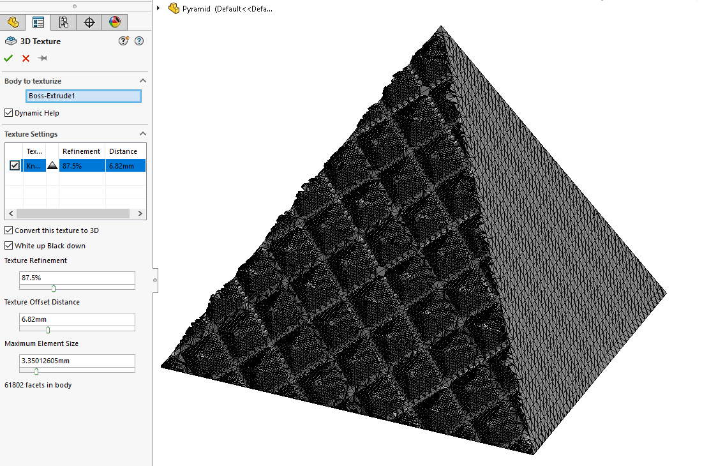Image resolution: width=702 pixels, height=466 pixels.
Task: Open the FeatureManager Design Tree tab
Action: click(x=13, y=22)
